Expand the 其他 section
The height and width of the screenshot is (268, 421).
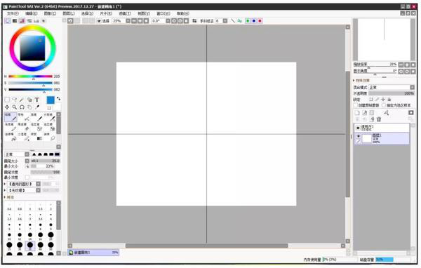(x=9, y=197)
